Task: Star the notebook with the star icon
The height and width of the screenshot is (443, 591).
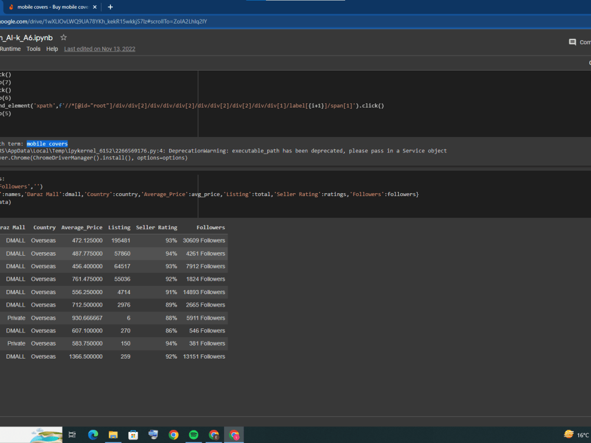Action: [64, 37]
